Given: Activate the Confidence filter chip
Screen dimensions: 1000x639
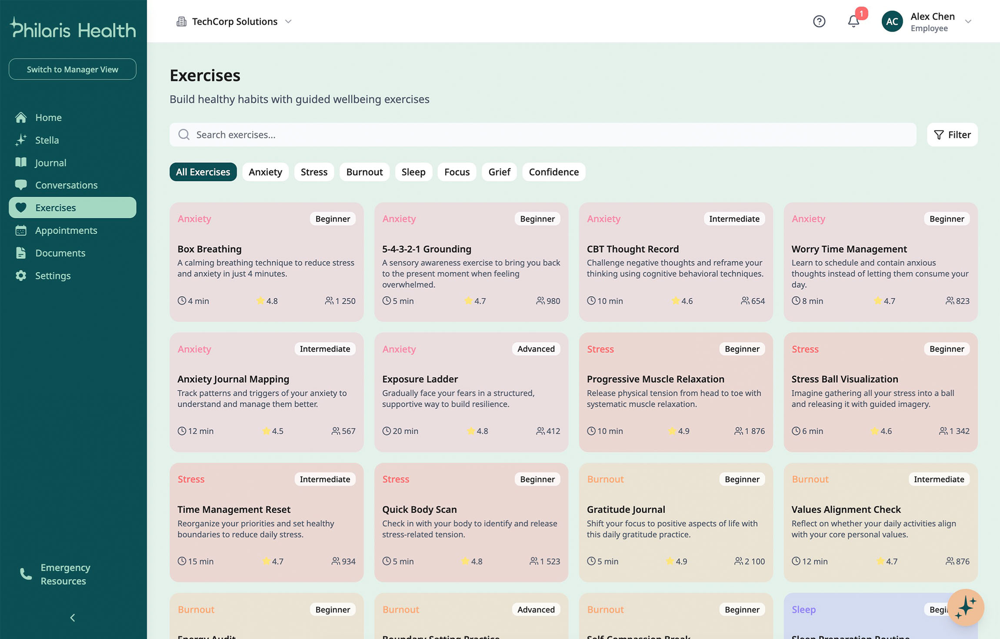Looking at the screenshot, I should click(553, 172).
